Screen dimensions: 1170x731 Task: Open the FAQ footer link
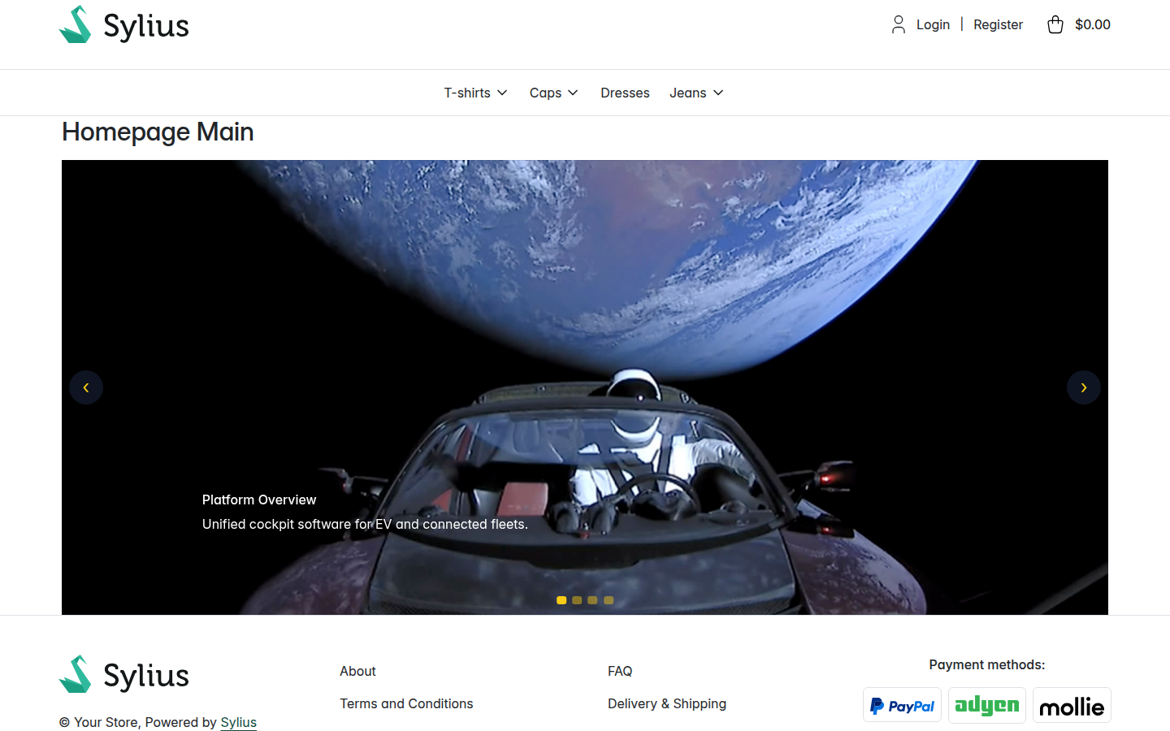point(620,671)
